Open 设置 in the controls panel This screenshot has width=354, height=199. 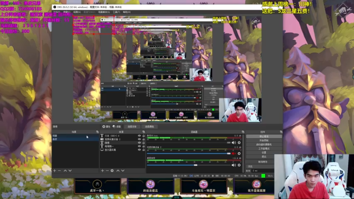pyautogui.click(x=264, y=153)
